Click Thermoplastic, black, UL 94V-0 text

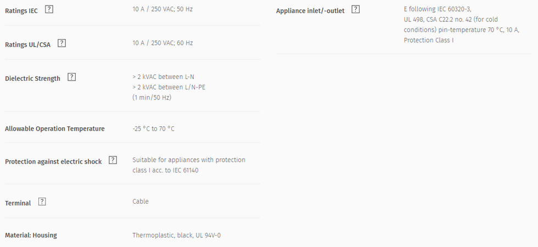pos(177,235)
